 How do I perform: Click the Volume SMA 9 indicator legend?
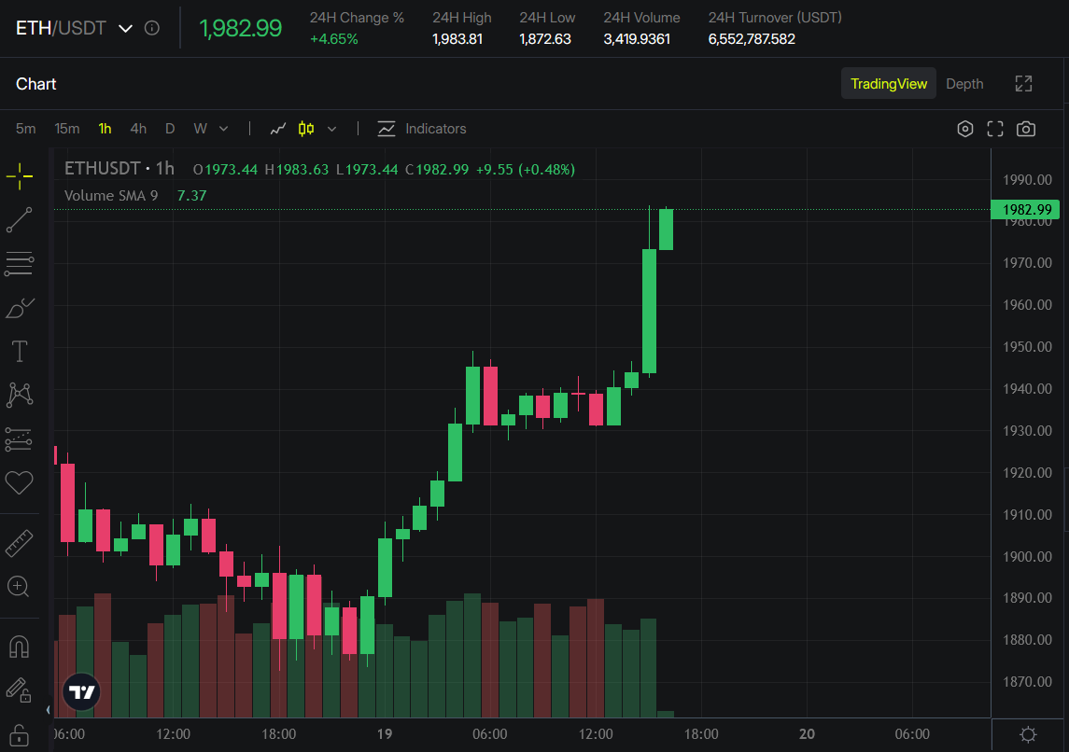point(111,196)
